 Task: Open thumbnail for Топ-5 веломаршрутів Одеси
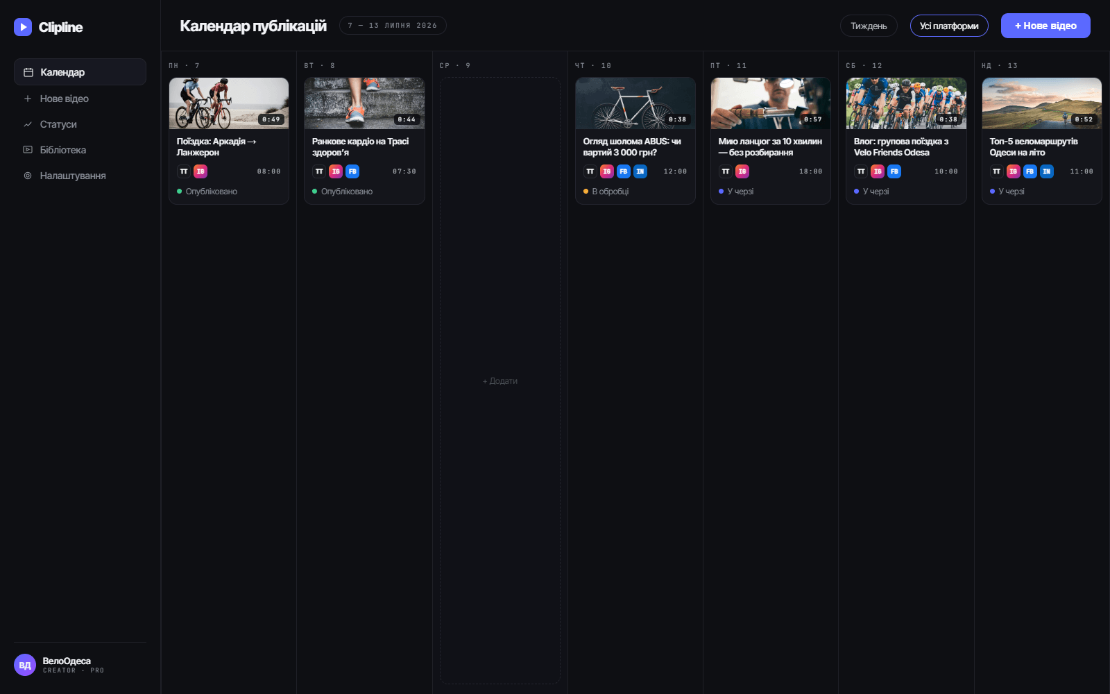(1042, 103)
